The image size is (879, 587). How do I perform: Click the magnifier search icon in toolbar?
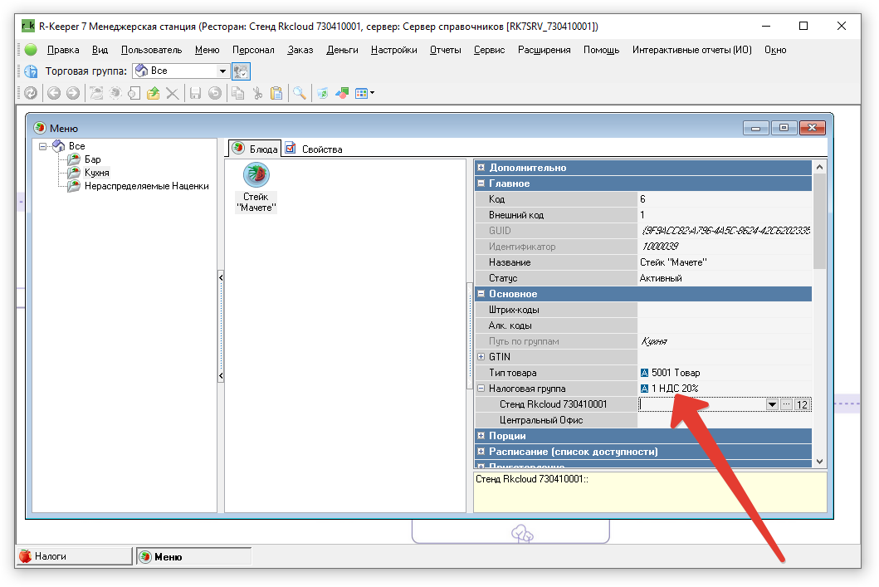299,93
